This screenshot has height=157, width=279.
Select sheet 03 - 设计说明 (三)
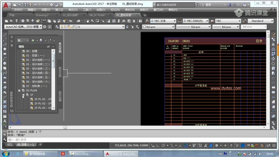pos(38,69)
